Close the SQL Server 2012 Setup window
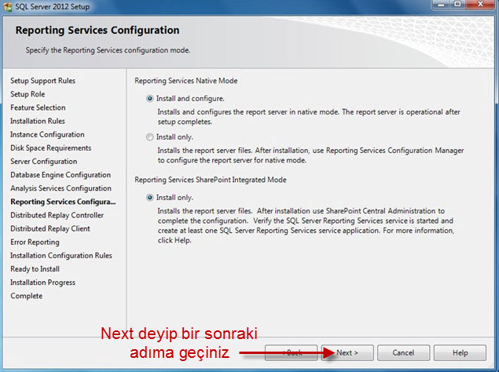This screenshot has height=372, width=499. point(481,5)
